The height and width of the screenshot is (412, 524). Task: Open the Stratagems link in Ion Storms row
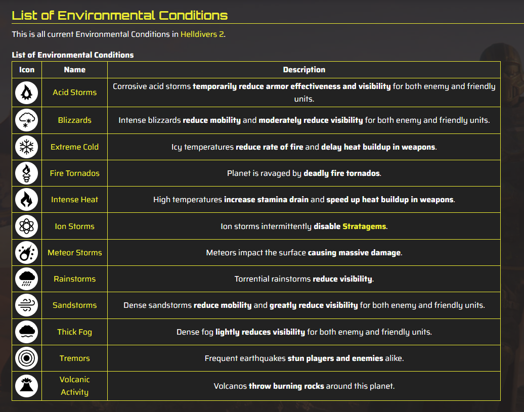364,226
